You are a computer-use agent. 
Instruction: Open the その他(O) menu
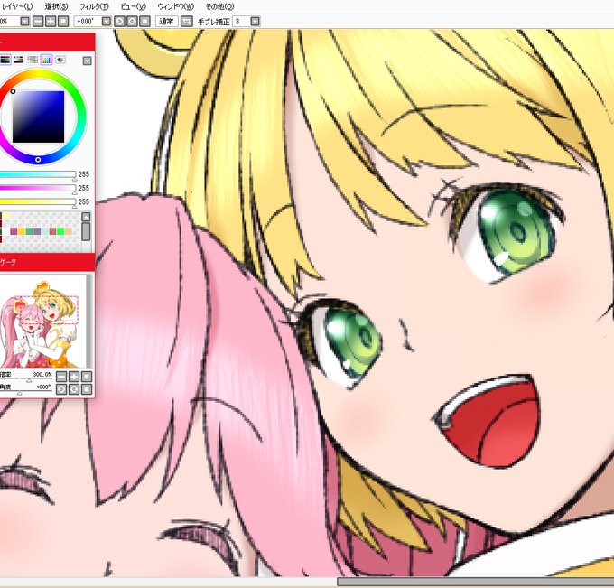coord(219,6)
